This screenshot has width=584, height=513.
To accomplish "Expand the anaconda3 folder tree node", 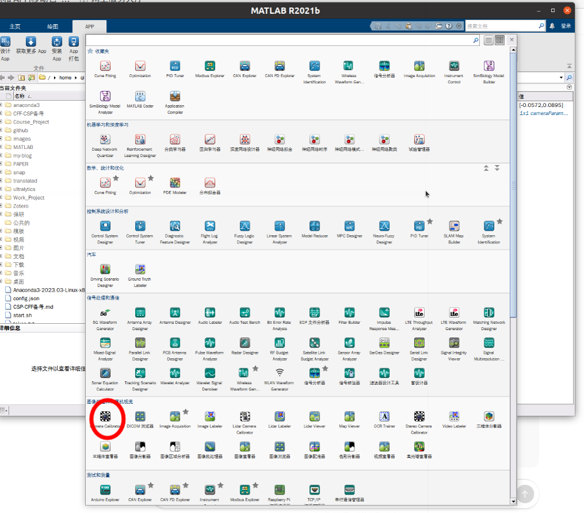I will click(2, 105).
